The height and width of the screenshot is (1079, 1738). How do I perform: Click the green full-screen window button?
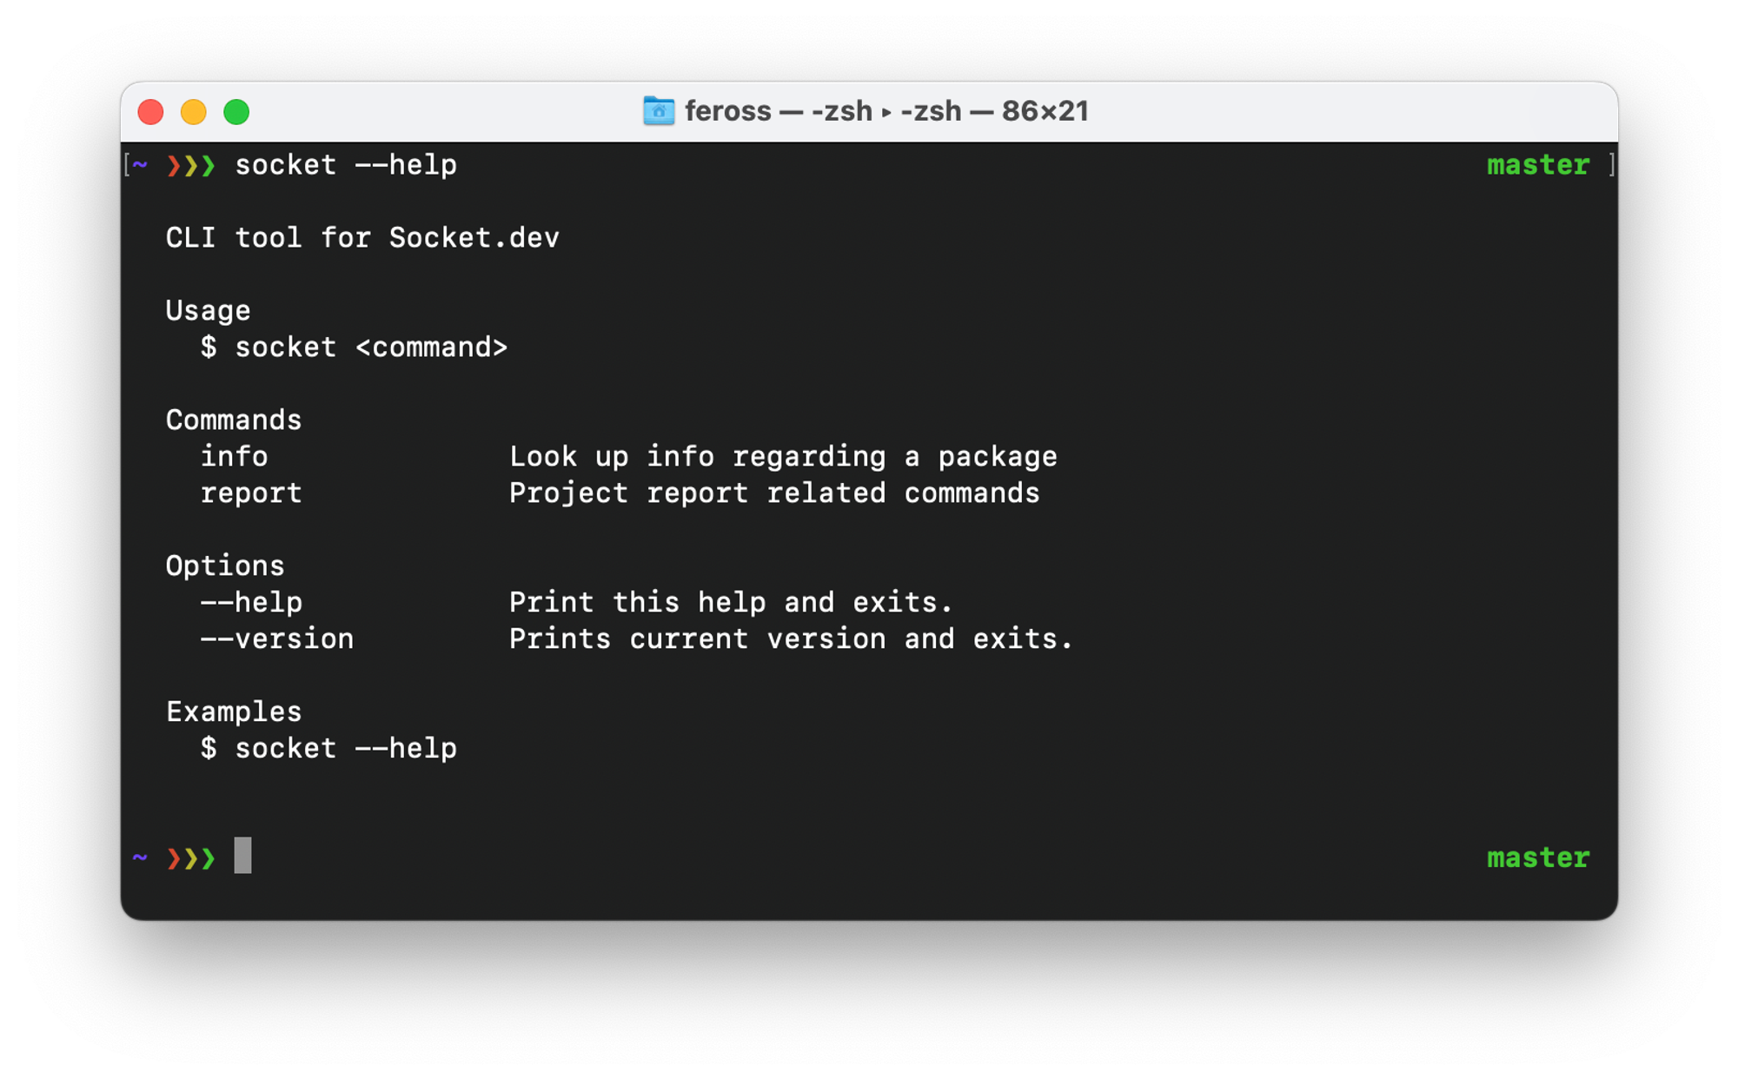click(x=236, y=112)
